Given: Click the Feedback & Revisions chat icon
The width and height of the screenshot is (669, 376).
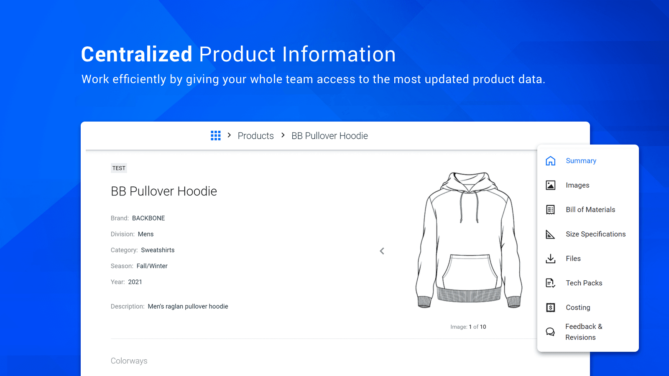Looking at the screenshot, I should point(550,332).
